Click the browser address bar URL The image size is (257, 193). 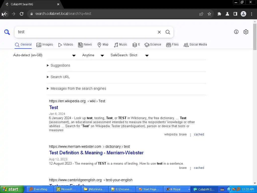63,14
